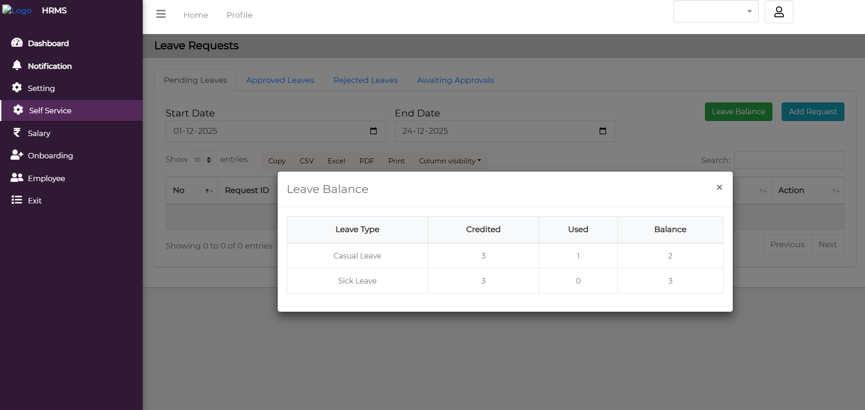Switch to the Approved Leaves tab
The height and width of the screenshot is (410, 865).
[x=280, y=80]
